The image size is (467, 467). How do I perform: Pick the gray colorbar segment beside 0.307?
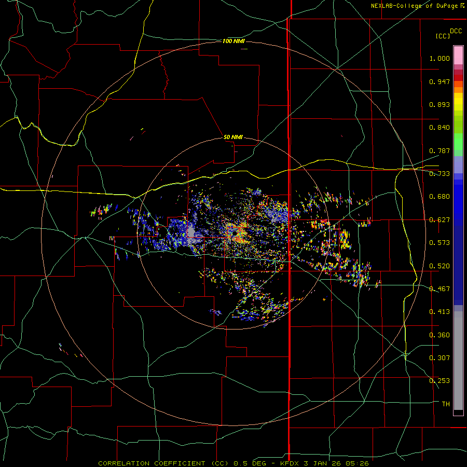458,361
